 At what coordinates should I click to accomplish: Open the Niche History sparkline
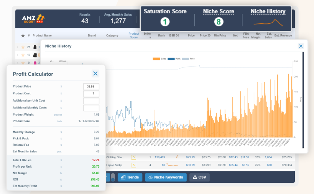[x=268, y=23]
